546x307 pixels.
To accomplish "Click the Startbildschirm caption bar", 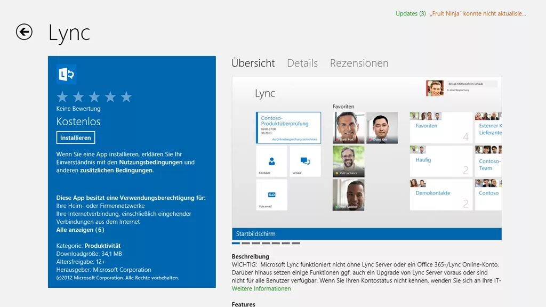I will pyautogui.click(x=367, y=234).
